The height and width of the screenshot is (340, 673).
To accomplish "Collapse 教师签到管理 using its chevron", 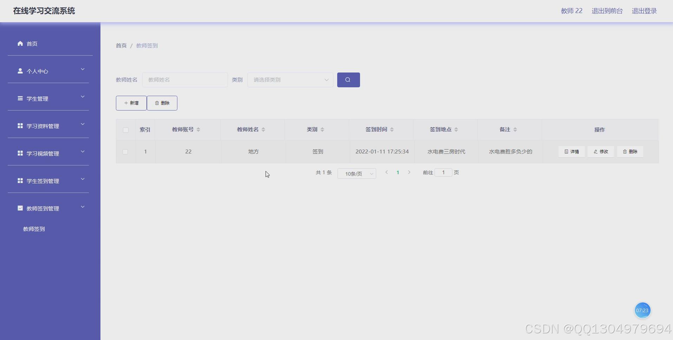I will [x=82, y=207].
